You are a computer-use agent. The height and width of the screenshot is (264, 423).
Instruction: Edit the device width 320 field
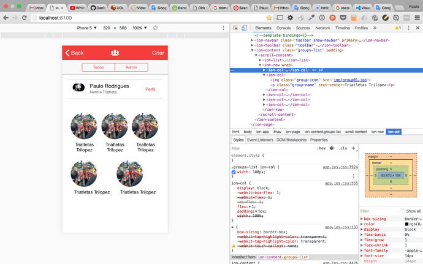click(107, 28)
